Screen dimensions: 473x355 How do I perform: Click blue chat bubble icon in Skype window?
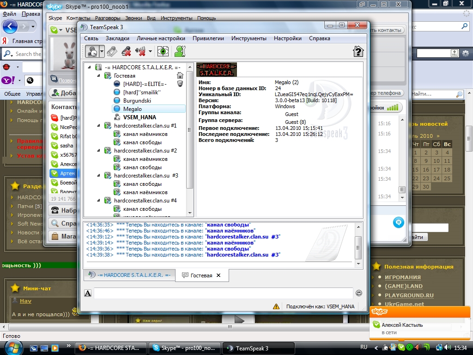pos(399,222)
